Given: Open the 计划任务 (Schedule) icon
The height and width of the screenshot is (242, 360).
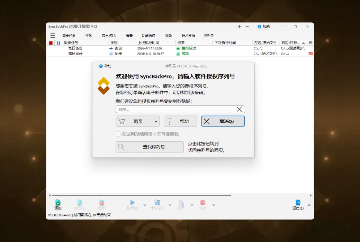Looking at the screenshot, I should click(x=157, y=204).
